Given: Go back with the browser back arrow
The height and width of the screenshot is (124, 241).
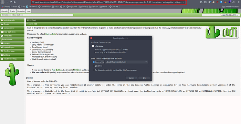Looking at the screenshot, I should click(x=3, y=2).
